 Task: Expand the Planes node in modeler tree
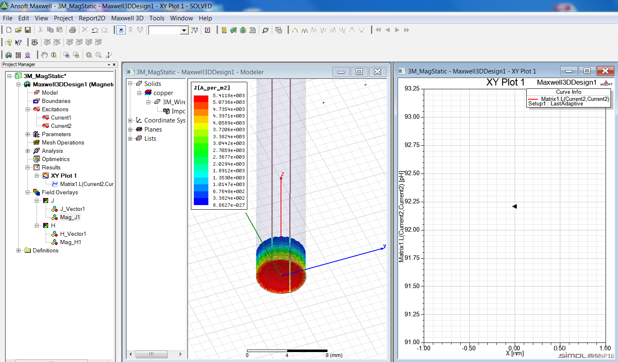click(x=130, y=130)
